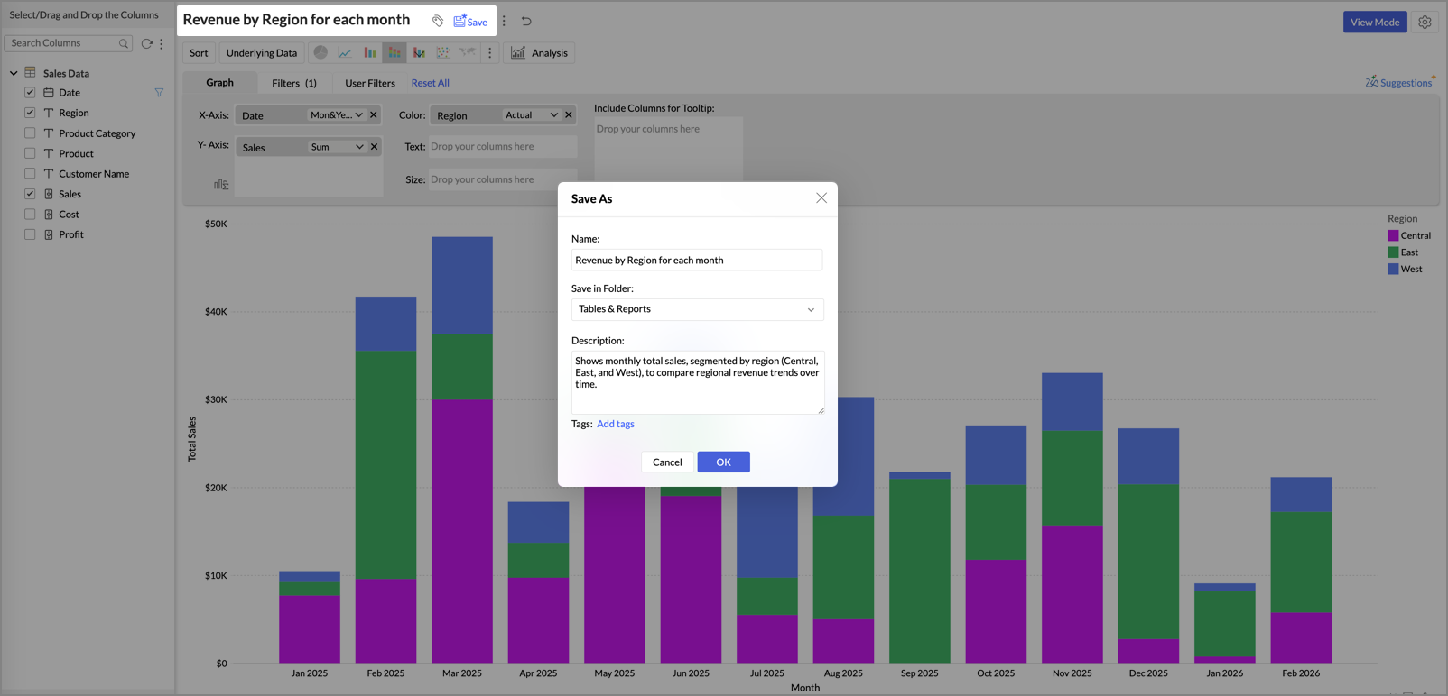This screenshot has width=1448, height=696.
Task: Collapse the Sales Data table tree
Action: tap(14, 73)
